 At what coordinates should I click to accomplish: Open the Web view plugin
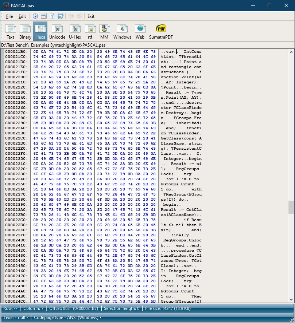point(140,31)
